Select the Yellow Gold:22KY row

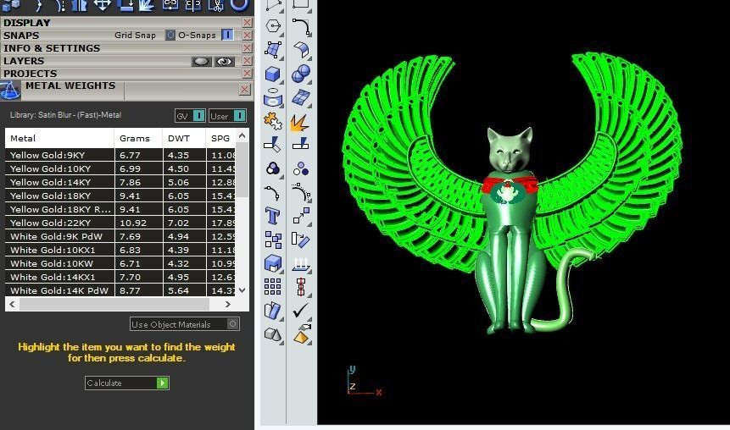click(x=120, y=223)
